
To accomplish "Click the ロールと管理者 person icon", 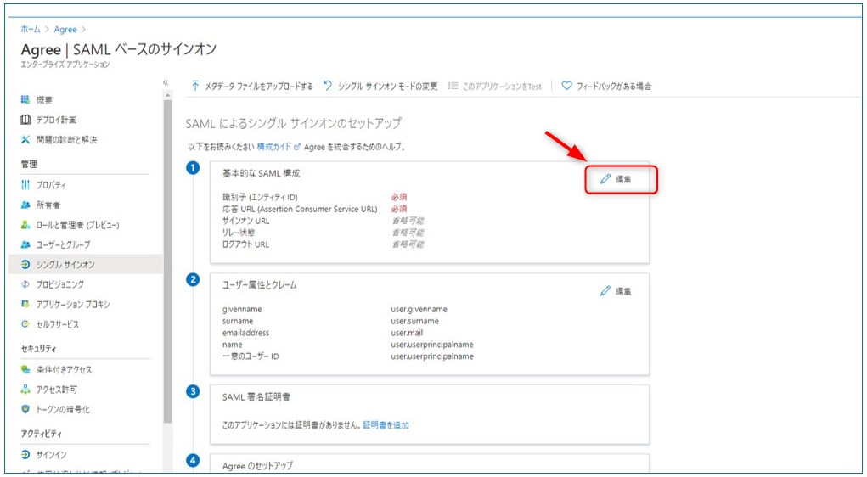I will click(25, 225).
